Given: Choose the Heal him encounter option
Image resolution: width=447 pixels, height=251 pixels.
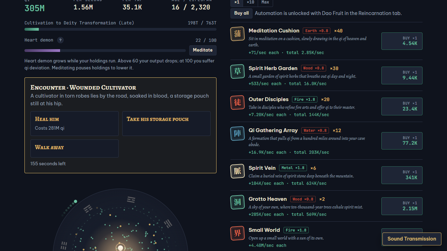Looking at the screenshot, I should click(74, 123).
